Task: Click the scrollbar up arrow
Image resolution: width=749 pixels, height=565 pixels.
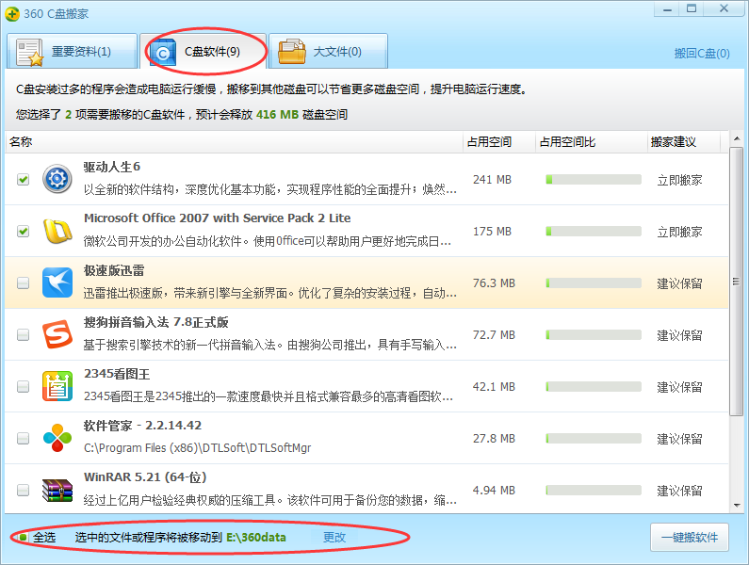Action: (736, 139)
